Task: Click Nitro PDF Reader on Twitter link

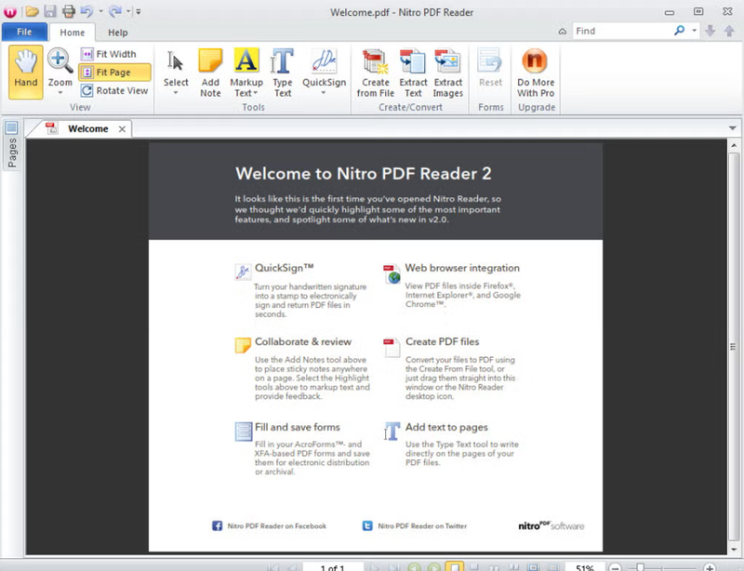Action: (x=422, y=526)
